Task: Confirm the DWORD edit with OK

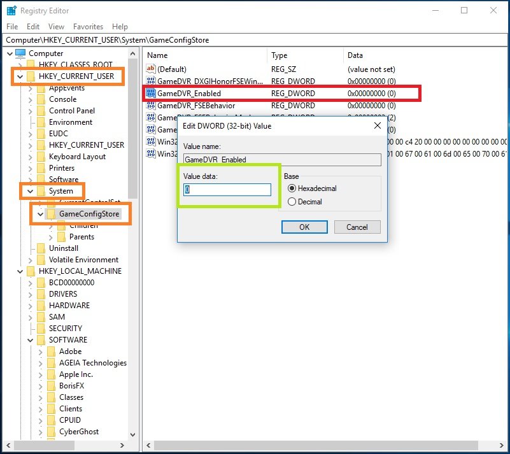Action: (x=304, y=227)
